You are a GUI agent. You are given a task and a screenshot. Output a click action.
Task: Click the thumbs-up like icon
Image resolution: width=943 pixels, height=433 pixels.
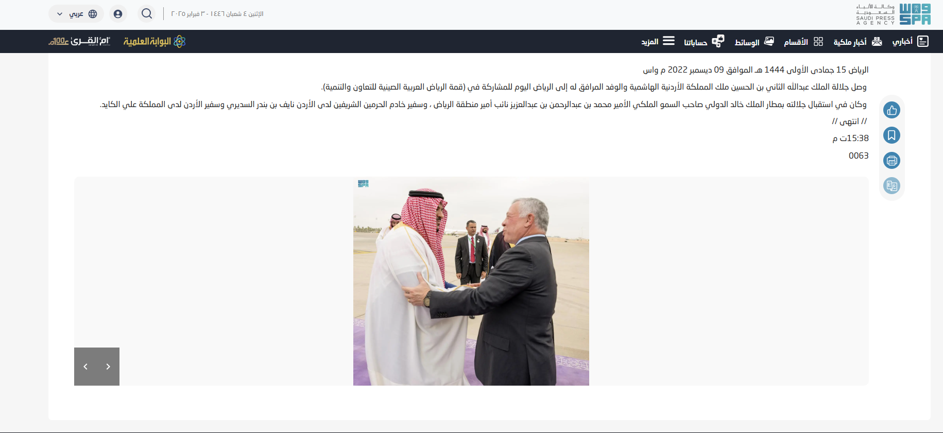(x=891, y=110)
